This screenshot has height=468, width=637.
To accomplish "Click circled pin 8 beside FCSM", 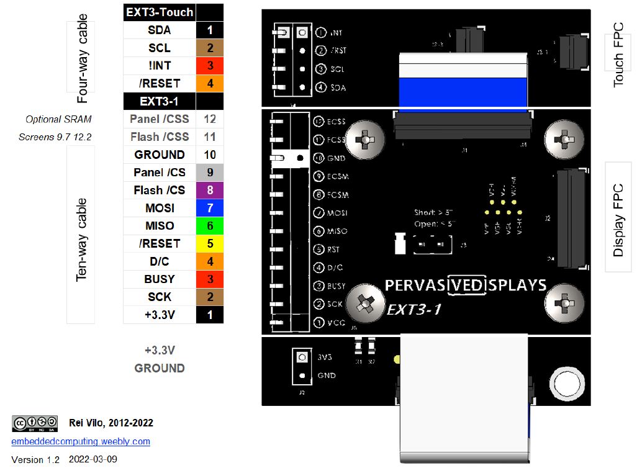I will (x=318, y=195).
